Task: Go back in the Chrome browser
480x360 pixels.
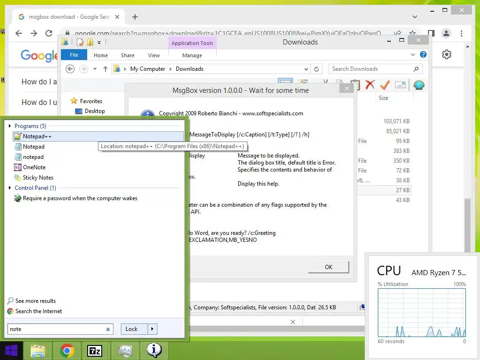Action: pos(19,33)
